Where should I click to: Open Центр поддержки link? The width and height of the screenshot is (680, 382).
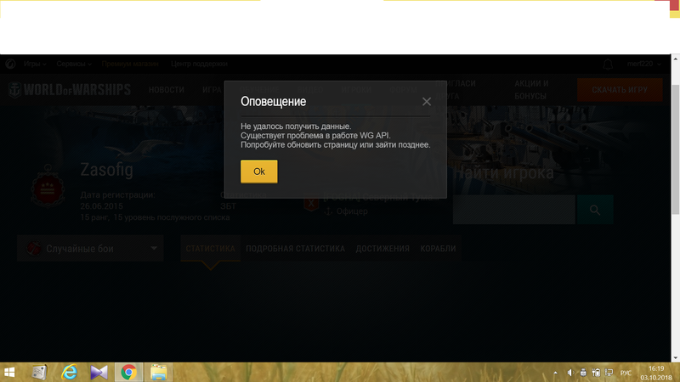pyautogui.click(x=199, y=64)
